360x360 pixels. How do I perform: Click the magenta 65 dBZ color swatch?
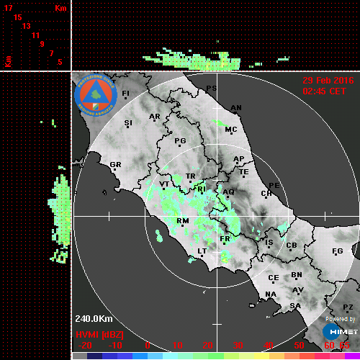click(352, 356)
